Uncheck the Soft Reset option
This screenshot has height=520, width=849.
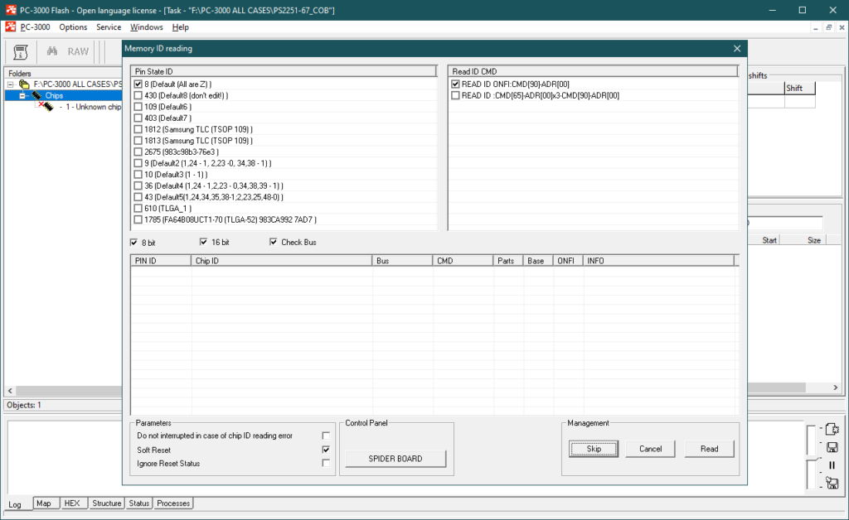(326, 450)
